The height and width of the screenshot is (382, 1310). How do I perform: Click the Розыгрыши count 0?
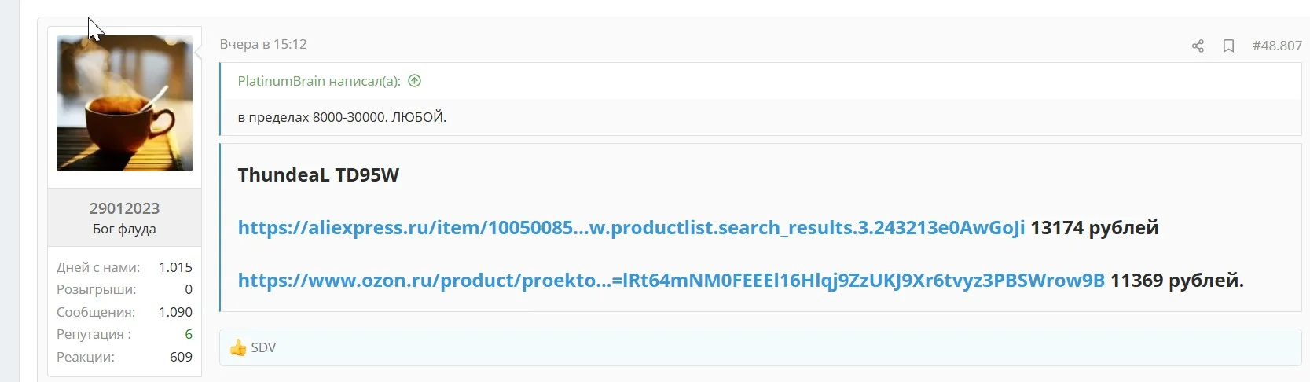click(189, 289)
